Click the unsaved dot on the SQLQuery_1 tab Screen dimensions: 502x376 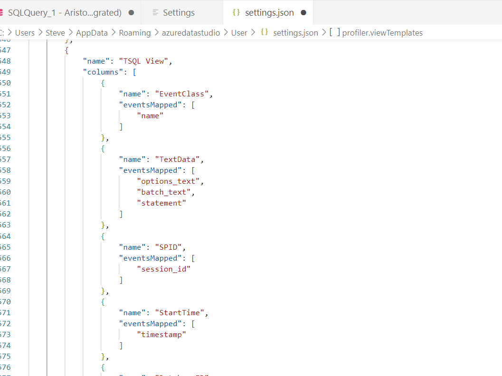click(131, 13)
